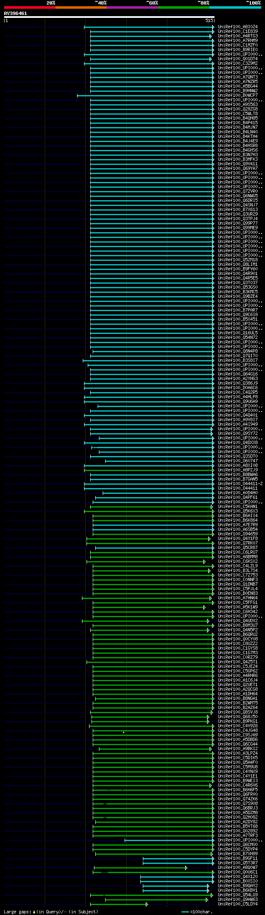Click the red 20% identity legend bar
The image size is (265, 915).
tap(30, 7)
